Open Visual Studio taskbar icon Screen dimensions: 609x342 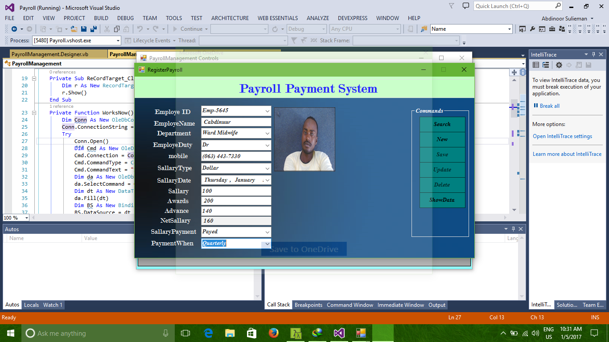[x=339, y=333]
